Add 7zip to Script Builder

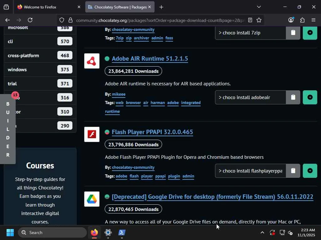[x=310, y=32]
